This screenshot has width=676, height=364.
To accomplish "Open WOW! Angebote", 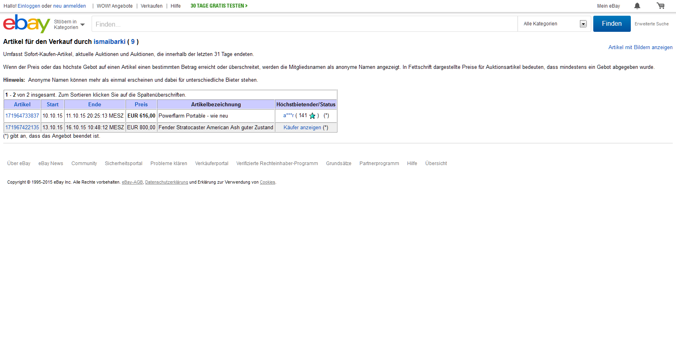I will 115,6.
